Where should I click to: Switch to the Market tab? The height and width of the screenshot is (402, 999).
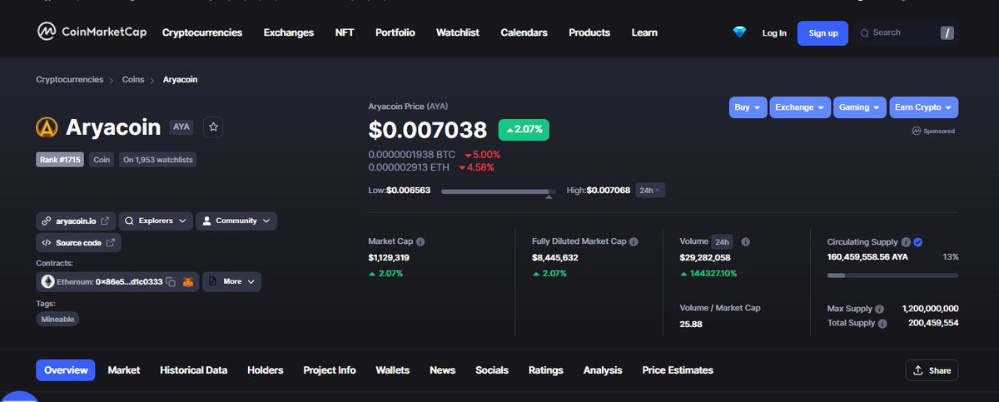124,370
